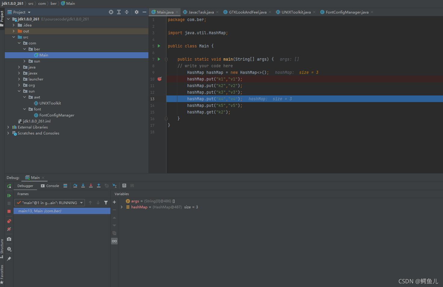
Task: Switch to the UNIXToolkit.java editor tab
Action: 296,12
